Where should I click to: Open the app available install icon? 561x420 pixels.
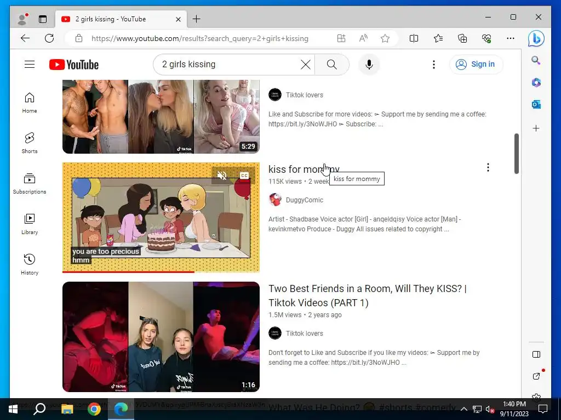point(341,39)
